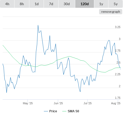Viewport: 123px width, 118px height.
Task: Click the price peak above 3.25
Action: click(x=38, y=25)
